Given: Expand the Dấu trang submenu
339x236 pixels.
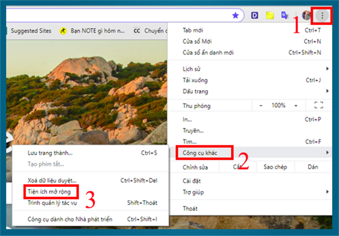Looking at the screenshot, I should pos(250,91).
